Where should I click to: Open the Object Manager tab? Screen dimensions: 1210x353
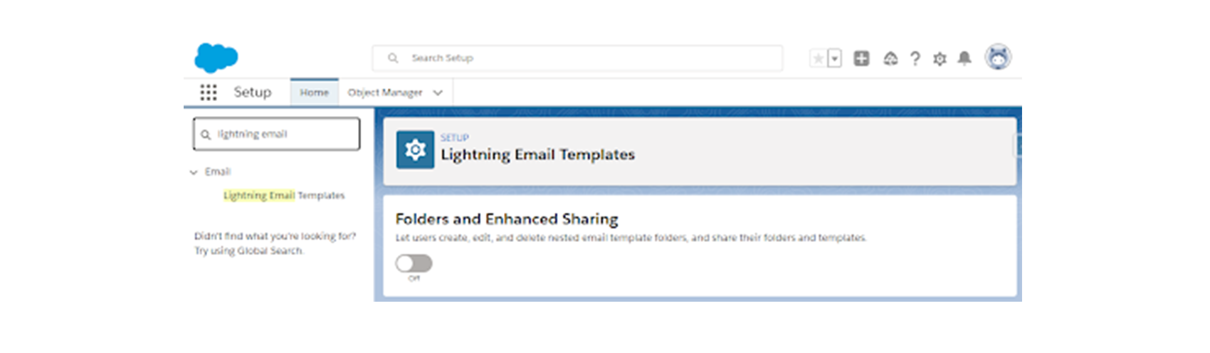click(x=385, y=93)
